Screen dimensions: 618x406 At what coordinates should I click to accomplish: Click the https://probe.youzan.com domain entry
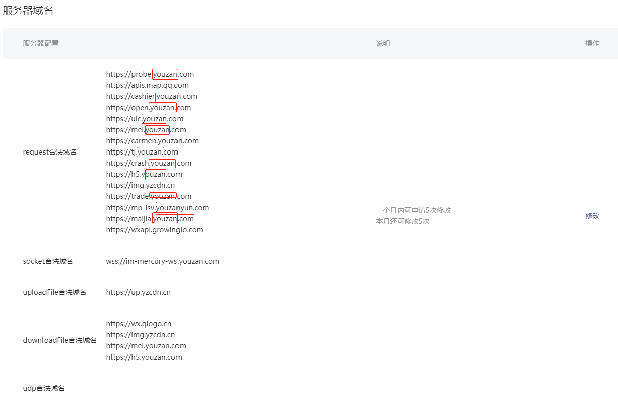tap(150, 74)
